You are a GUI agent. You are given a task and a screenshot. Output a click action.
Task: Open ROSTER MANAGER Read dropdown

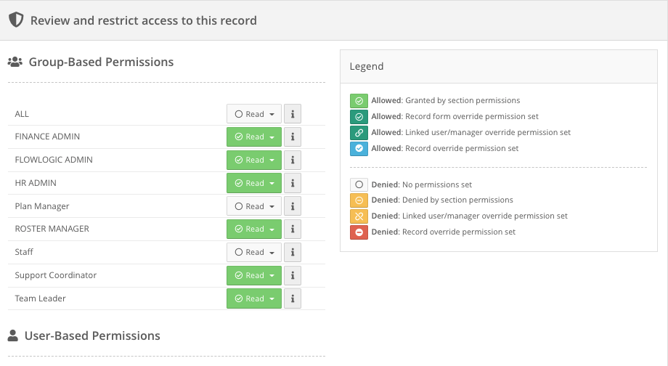tap(254, 229)
